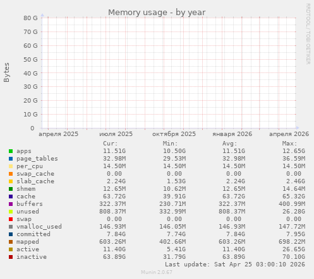Click cache maximum value 65.32G
314x279 pixels.
click(x=294, y=196)
